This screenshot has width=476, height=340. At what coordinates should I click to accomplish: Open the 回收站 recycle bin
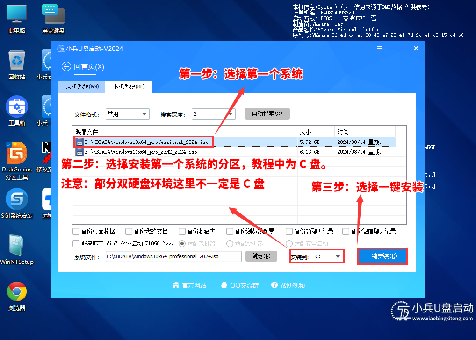[17, 65]
